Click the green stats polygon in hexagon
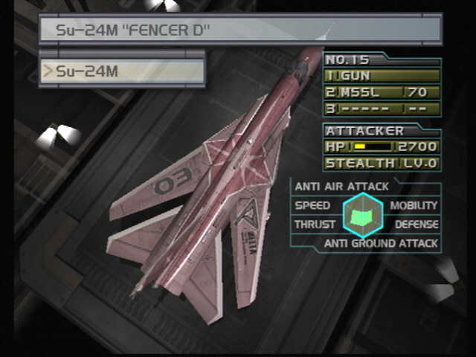 click(362, 217)
